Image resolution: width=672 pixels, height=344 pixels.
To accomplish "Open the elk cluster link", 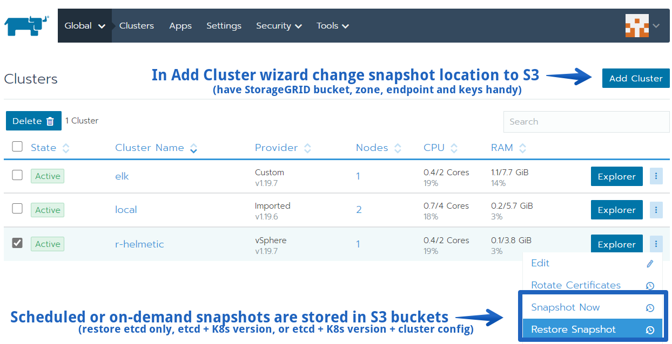I will pos(122,176).
